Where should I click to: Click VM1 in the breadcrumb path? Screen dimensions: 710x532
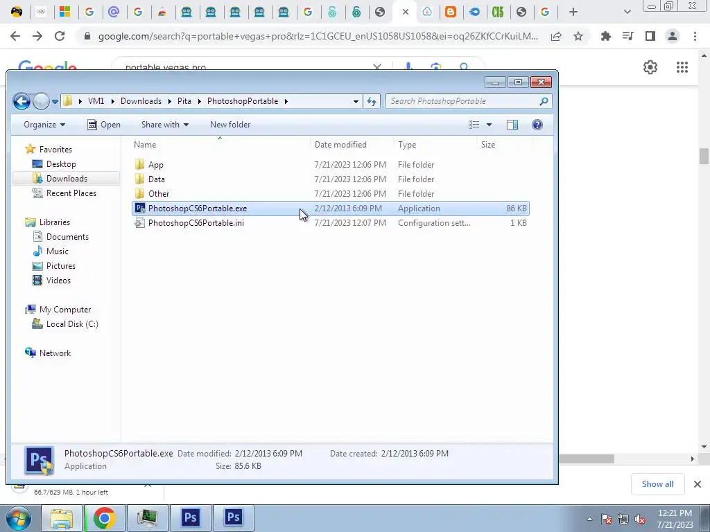[x=96, y=101]
